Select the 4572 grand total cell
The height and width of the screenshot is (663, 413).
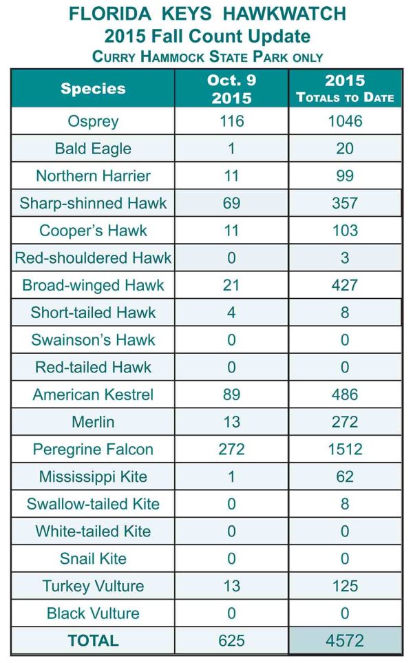[344, 640]
